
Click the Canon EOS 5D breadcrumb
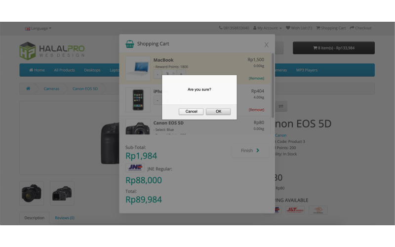(x=85, y=89)
